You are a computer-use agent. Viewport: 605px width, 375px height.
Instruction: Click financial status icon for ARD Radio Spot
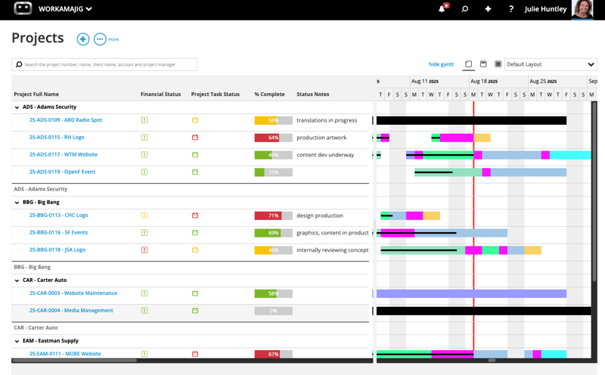144,120
